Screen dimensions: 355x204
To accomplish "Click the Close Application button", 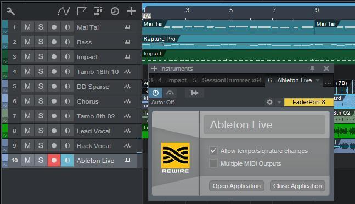I will click(x=297, y=186).
